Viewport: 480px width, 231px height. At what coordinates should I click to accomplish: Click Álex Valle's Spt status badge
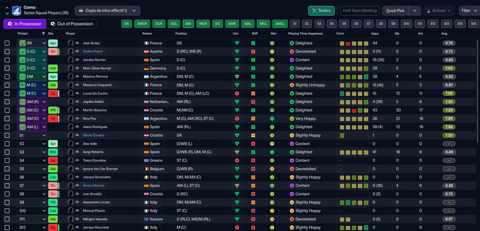pyautogui.click(x=53, y=144)
